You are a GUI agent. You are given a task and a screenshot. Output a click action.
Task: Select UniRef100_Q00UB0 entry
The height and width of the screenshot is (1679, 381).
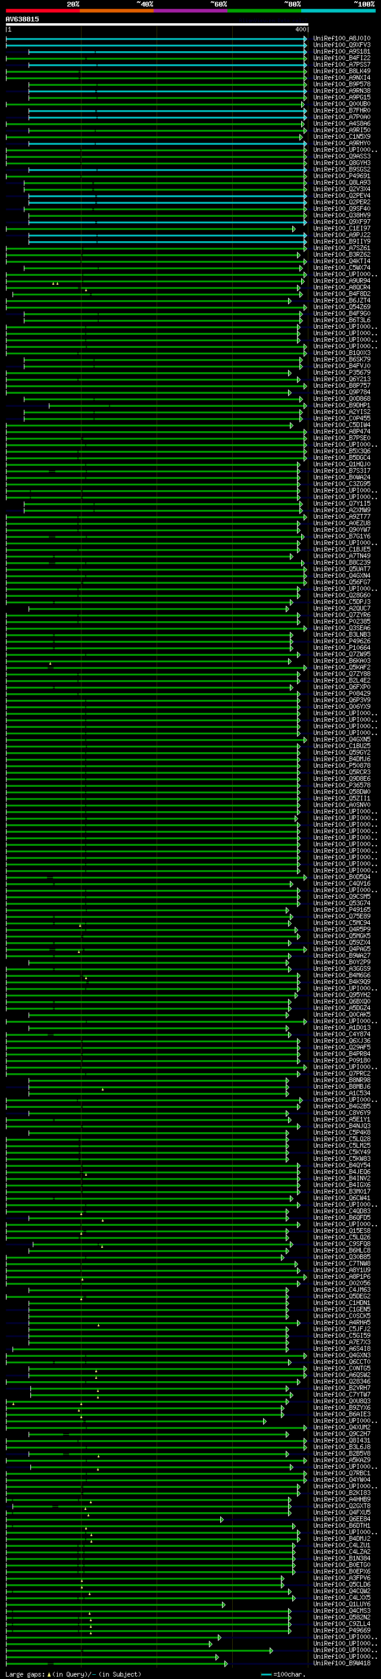pyautogui.click(x=342, y=104)
